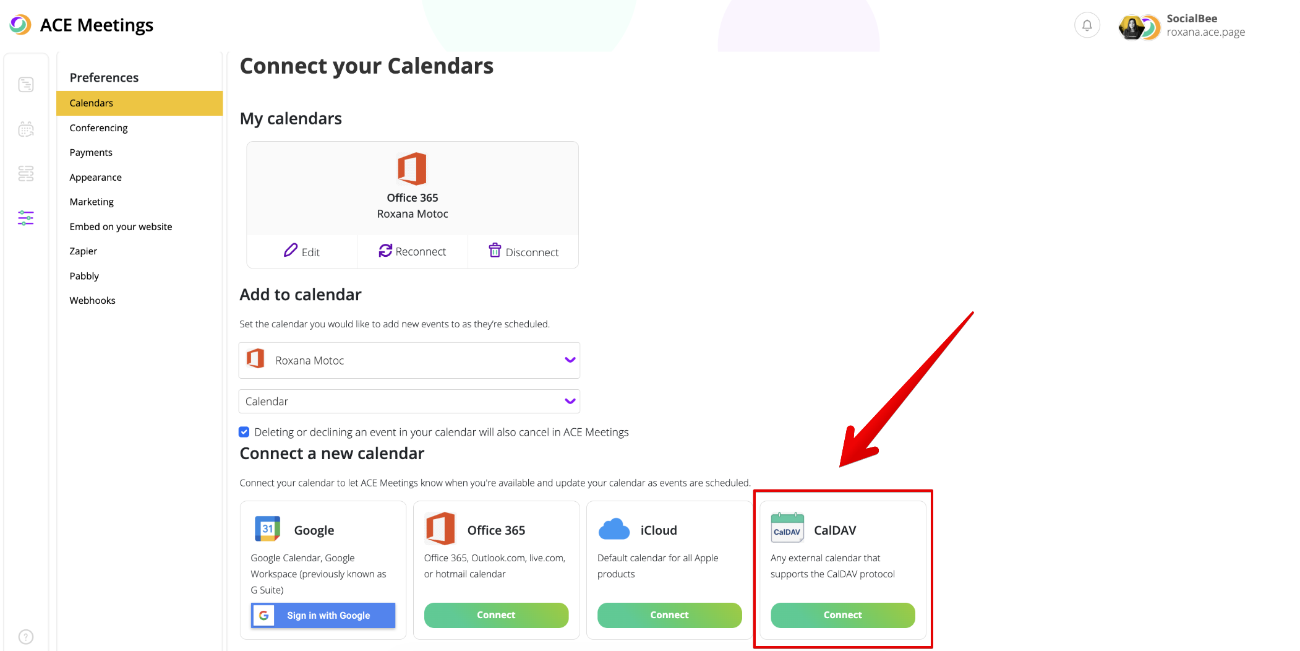The height and width of the screenshot is (651, 1300).
Task: Click the top list icon in sidebar
Action: (x=26, y=85)
